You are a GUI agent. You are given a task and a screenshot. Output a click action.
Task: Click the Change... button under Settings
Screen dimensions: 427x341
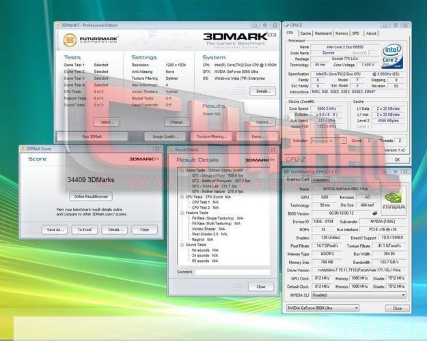pos(177,122)
